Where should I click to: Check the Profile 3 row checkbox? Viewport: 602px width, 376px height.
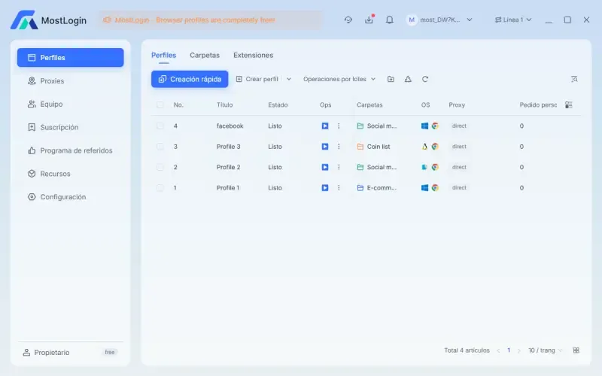click(160, 147)
